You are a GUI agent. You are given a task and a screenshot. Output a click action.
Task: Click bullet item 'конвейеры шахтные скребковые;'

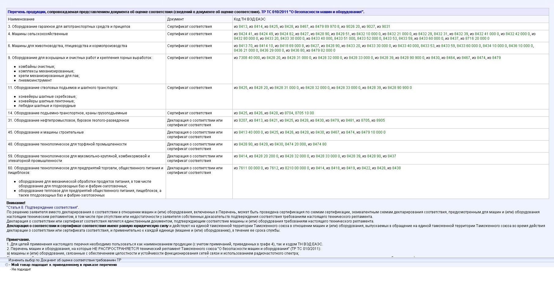pyautogui.click(x=47, y=97)
